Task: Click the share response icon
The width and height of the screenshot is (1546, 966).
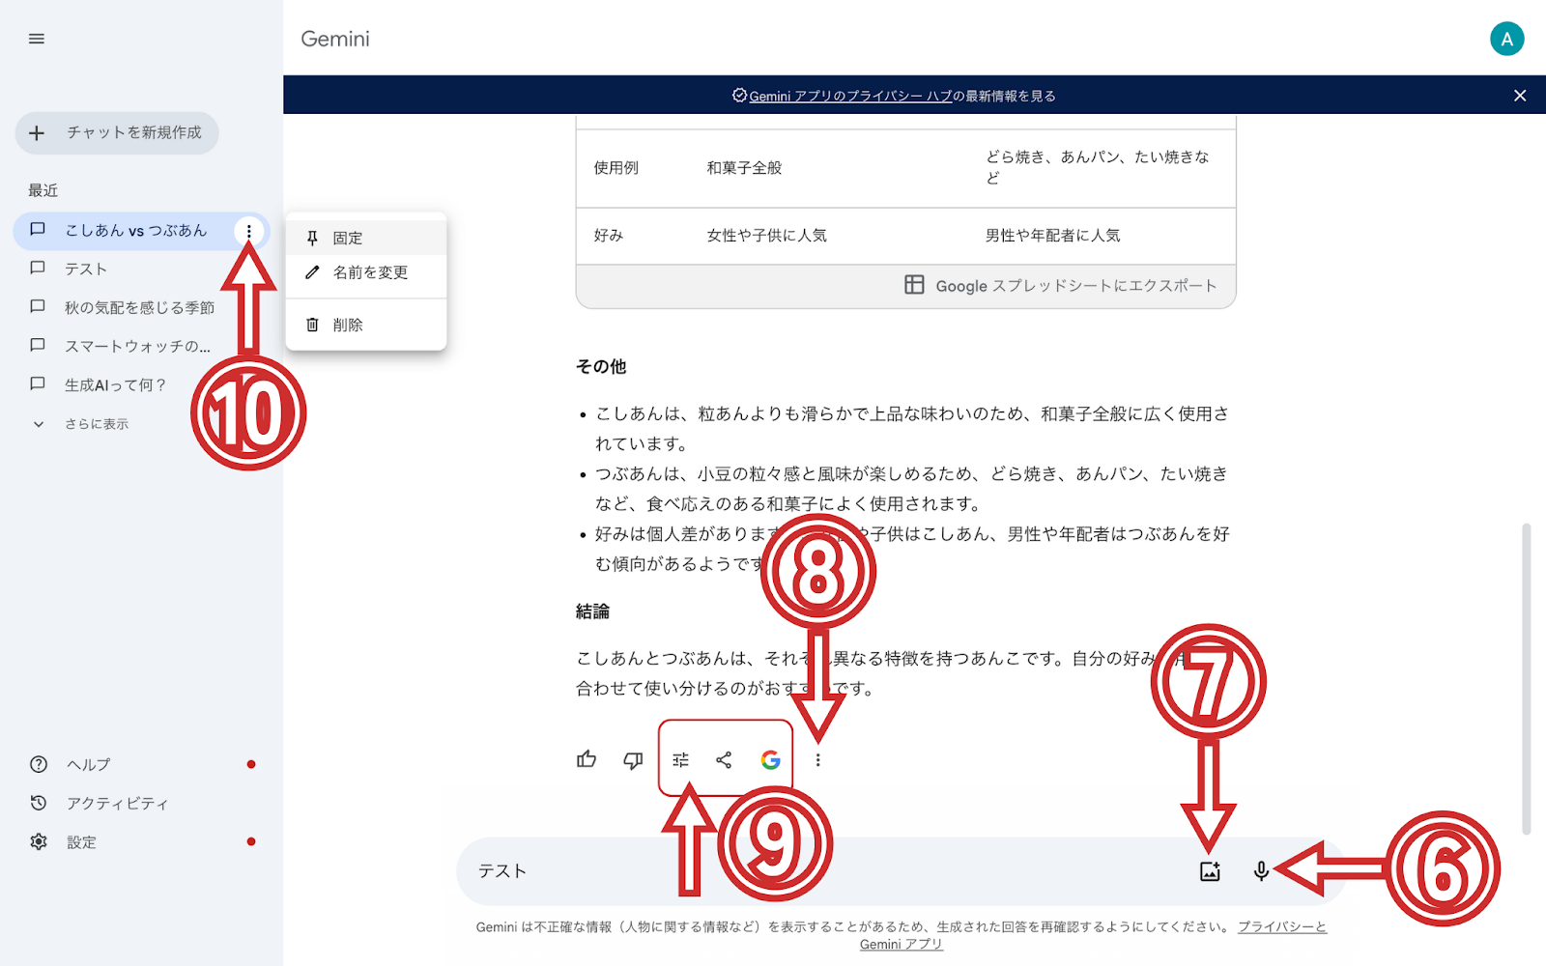Action: coord(724,760)
